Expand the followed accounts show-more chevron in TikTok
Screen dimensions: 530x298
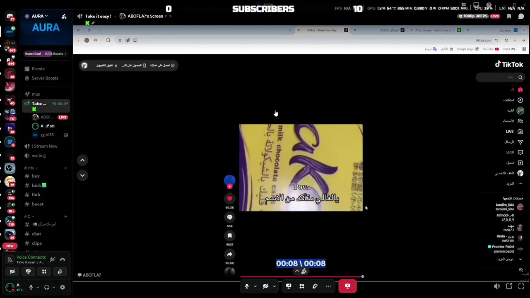click(520, 260)
